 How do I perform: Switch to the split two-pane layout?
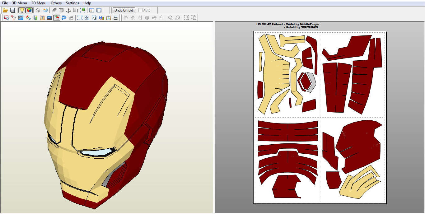coord(92,10)
